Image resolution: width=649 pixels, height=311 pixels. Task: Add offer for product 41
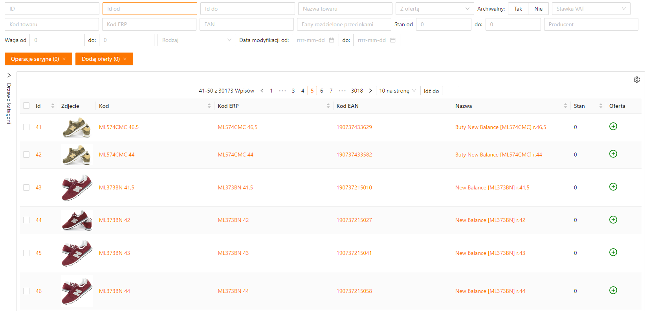pos(613,126)
